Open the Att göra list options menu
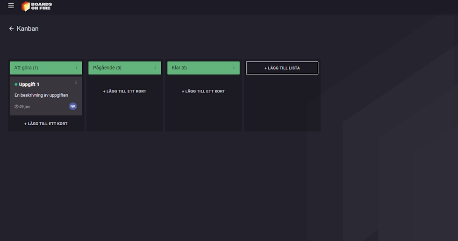 (x=76, y=68)
